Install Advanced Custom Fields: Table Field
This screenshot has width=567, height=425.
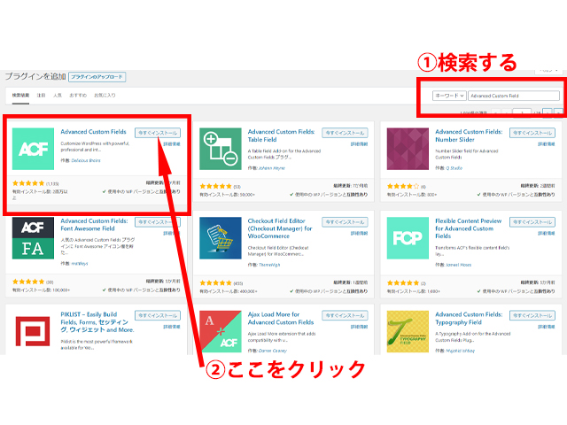pos(345,133)
